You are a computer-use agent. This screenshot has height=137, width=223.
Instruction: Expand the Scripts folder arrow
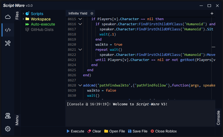pos(23,14)
